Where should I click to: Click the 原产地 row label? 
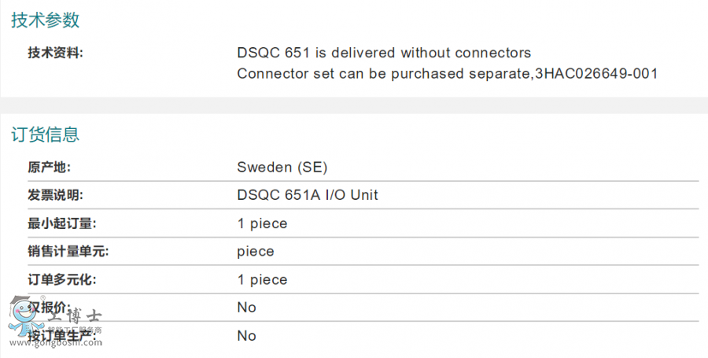(49, 167)
